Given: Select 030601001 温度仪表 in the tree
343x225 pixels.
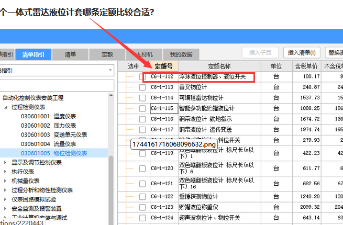Looking at the screenshot, I should (x=48, y=116).
